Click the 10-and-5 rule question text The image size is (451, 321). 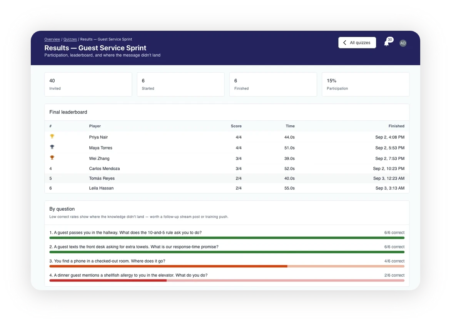(125, 233)
